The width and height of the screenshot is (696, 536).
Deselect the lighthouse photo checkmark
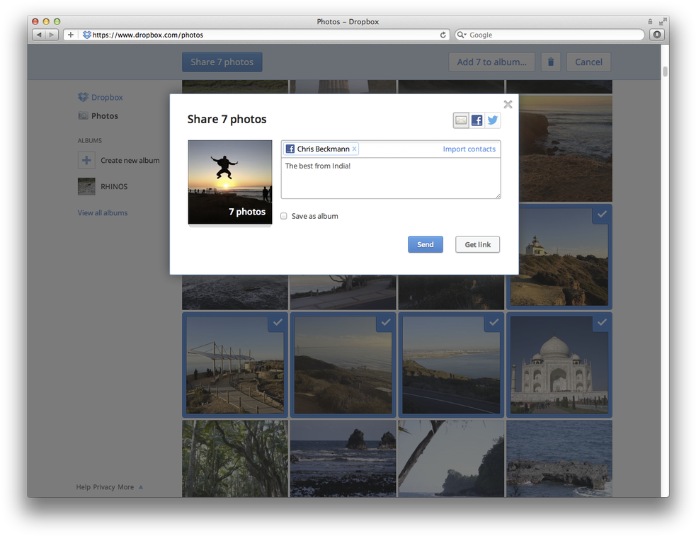[602, 215]
